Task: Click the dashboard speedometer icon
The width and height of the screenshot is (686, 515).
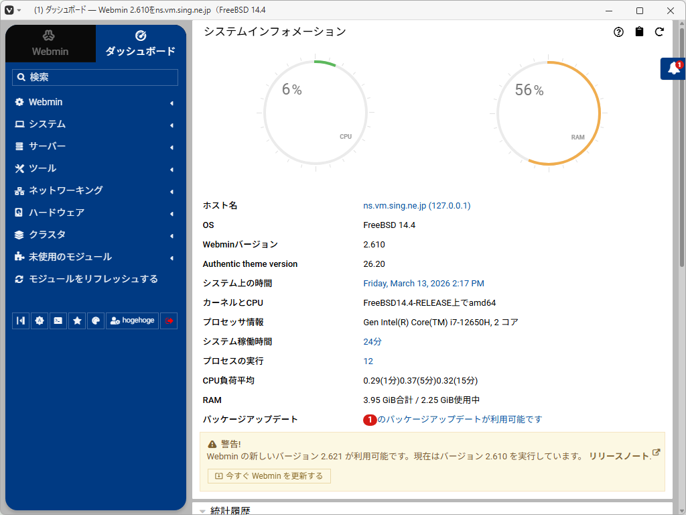Action: coord(141,36)
